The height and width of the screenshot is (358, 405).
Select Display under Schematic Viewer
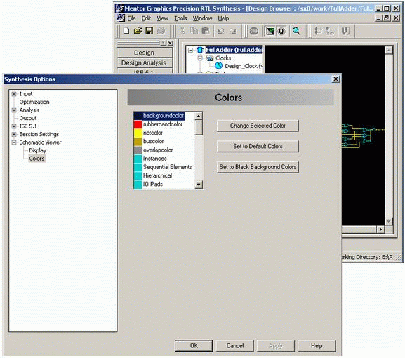click(37, 151)
